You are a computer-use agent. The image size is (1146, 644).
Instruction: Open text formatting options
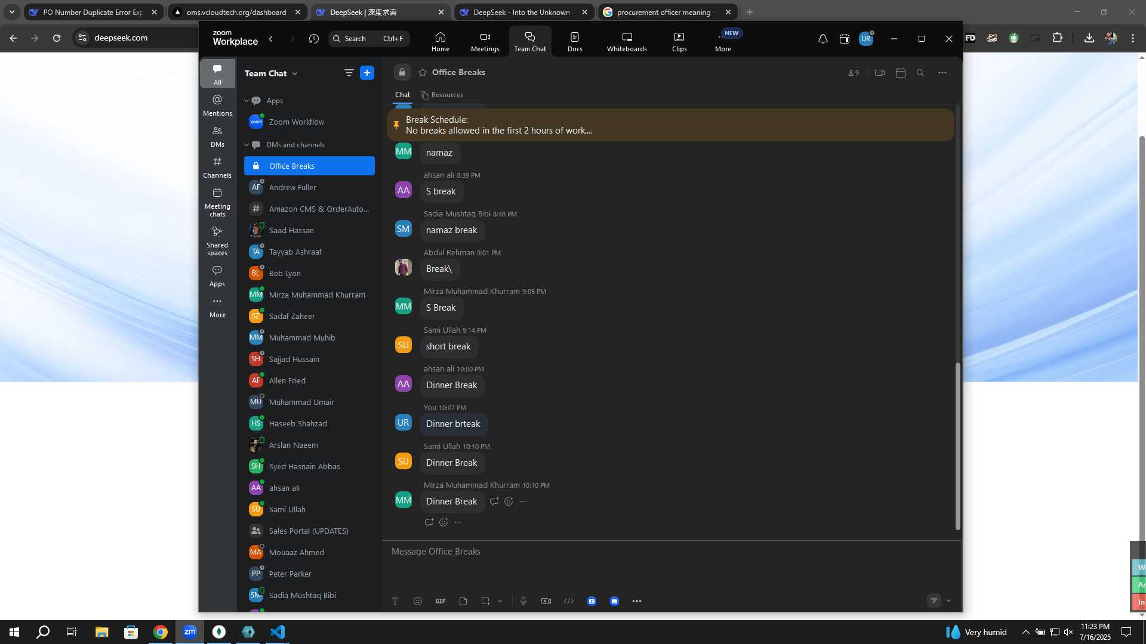click(395, 601)
